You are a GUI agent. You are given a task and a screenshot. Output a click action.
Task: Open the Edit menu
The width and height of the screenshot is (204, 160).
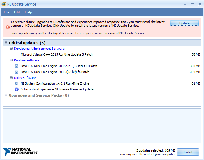coord(17,12)
